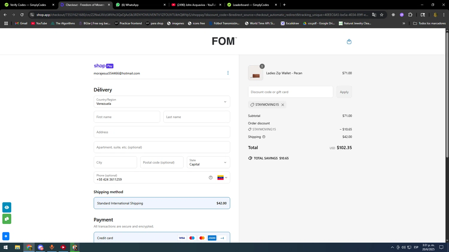Screen dimensions: 449x252
Task: Open the volume control in system tray
Action: pyautogui.click(x=404, y=248)
